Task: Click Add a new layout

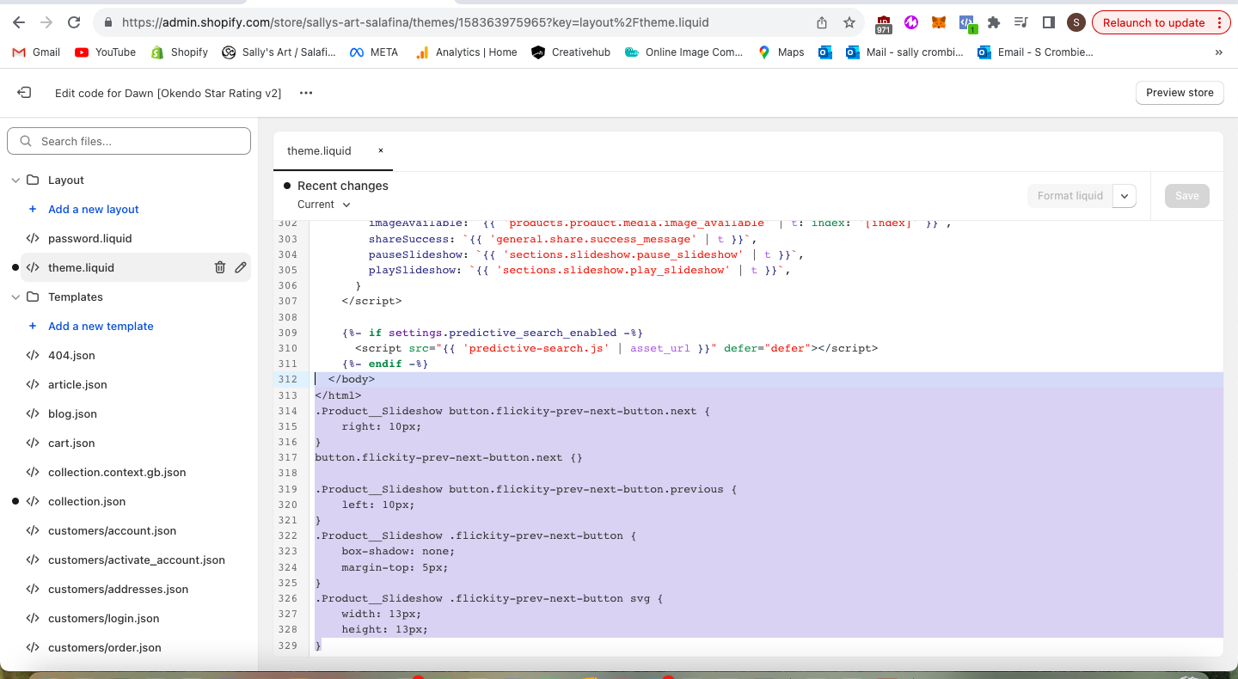Action: (x=93, y=210)
